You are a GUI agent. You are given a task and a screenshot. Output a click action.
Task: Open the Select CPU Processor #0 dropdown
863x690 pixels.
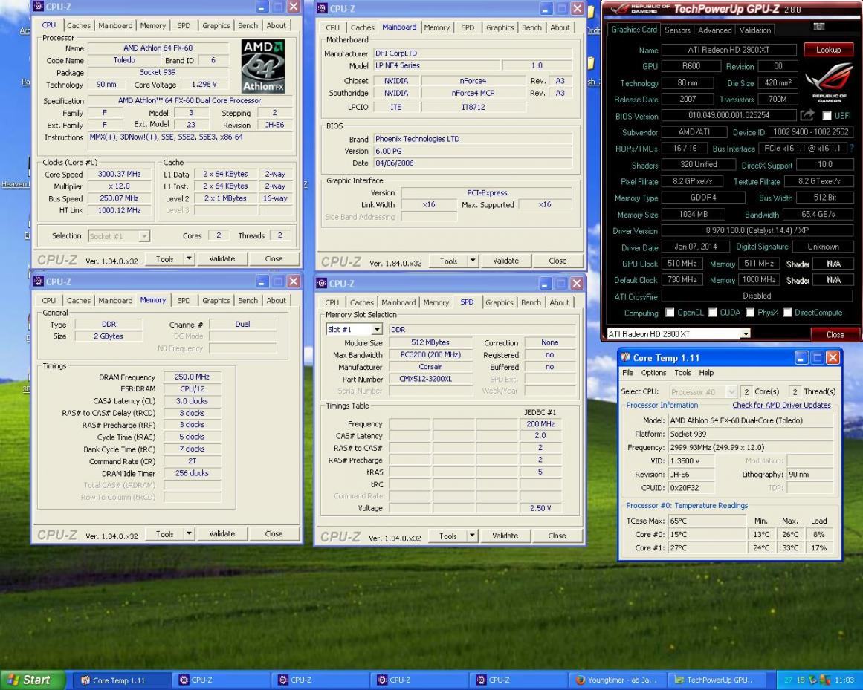(702, 392)
